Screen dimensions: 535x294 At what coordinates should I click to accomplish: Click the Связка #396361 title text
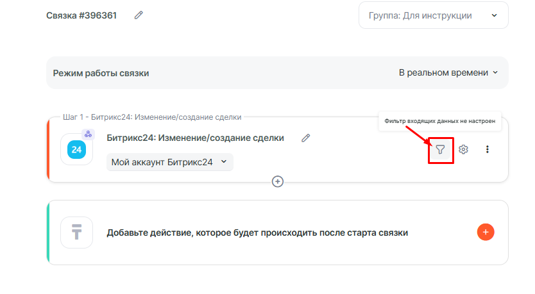point(81,15)
